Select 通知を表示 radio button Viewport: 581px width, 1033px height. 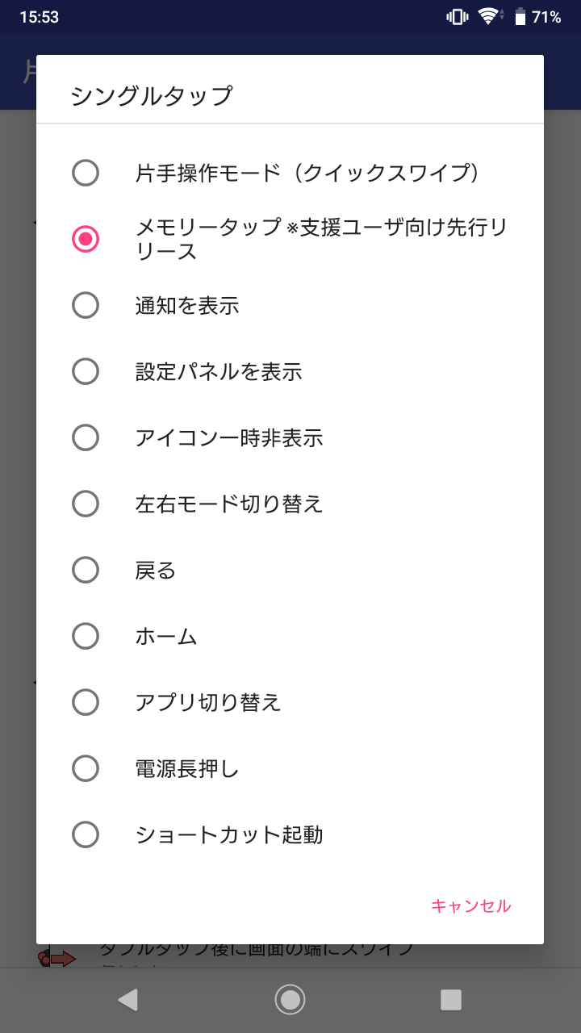click(86, 305)
